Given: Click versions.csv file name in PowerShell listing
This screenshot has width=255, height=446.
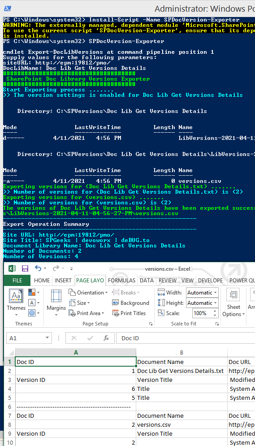Looking at the screenshot, I should (x=200, y=181).
